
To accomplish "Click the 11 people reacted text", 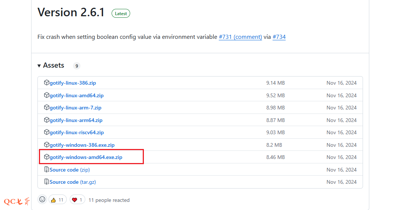I will (109, 200).
